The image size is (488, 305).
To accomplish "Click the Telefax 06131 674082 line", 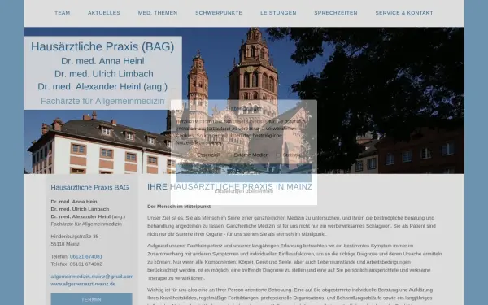I will point(76,264).
